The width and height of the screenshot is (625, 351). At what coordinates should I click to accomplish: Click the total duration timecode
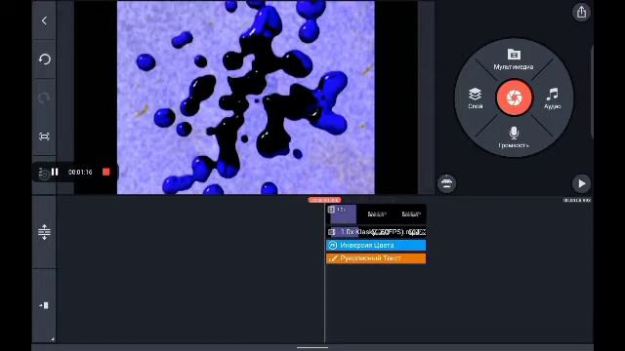coord(577,200)
